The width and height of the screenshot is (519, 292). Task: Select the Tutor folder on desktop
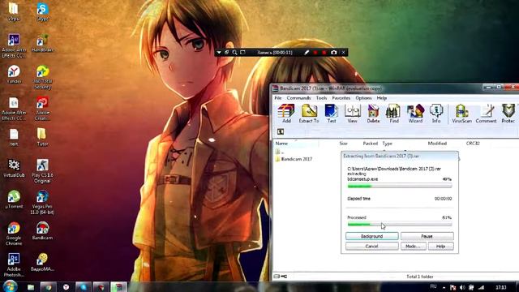41,137
